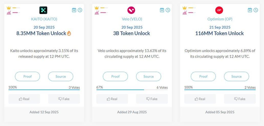
Task: Add Optimism event to calendar icon
Action: click(x=250, y=10)
